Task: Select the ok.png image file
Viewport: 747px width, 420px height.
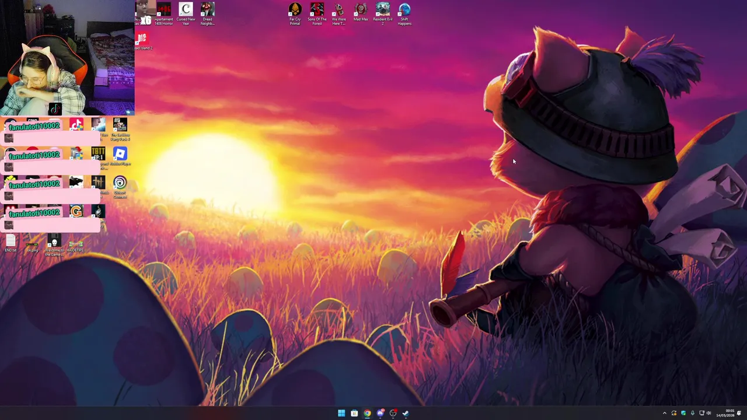Action: [x=32, y=247]
